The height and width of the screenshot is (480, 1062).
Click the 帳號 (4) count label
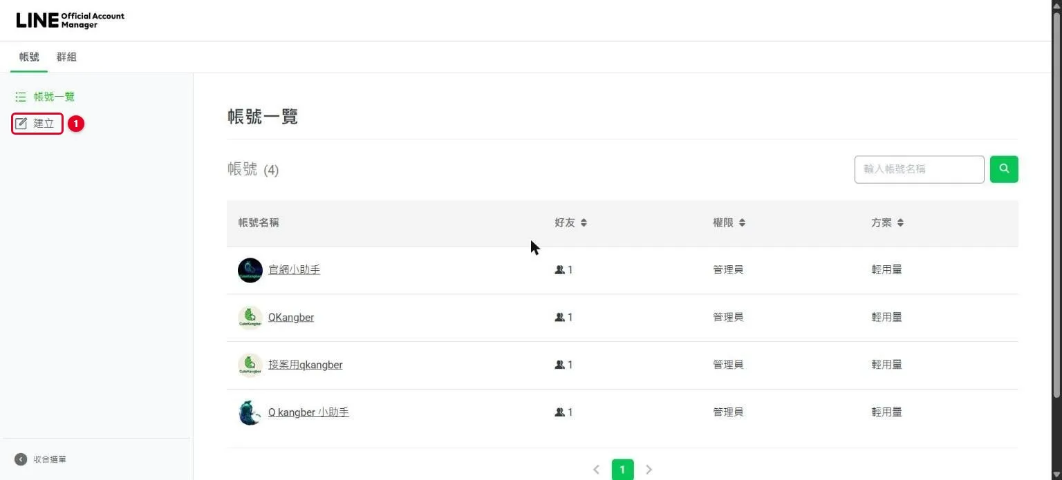(253, 169)
